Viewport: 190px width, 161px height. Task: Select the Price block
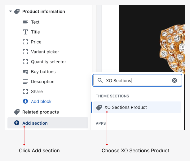pos(36,42)
